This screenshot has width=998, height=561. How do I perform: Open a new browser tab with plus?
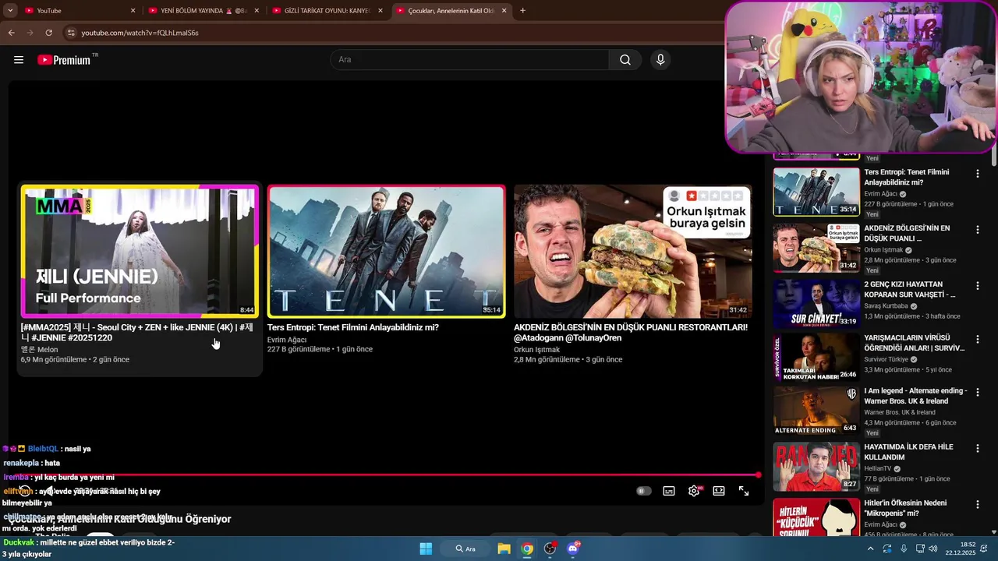click(522, 11)
